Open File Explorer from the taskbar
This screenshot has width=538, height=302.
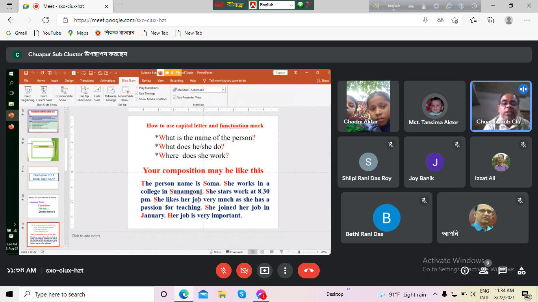click(x=223, y=294)
